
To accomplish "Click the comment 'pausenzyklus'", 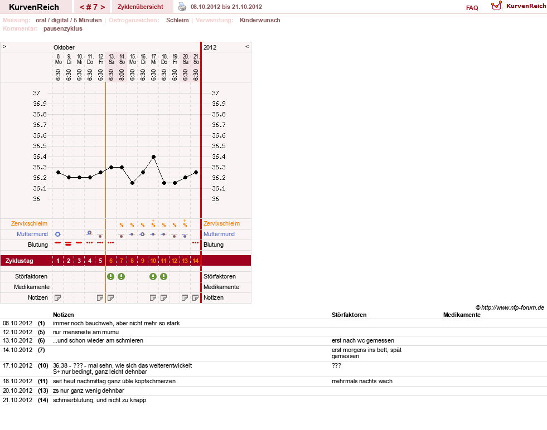I will 63,28.
